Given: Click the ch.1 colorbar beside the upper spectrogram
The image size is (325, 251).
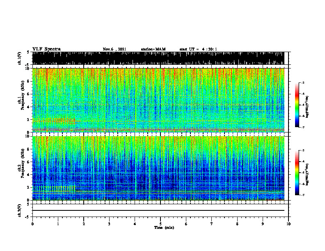Looking at the screenshot, I should [297, 105].
